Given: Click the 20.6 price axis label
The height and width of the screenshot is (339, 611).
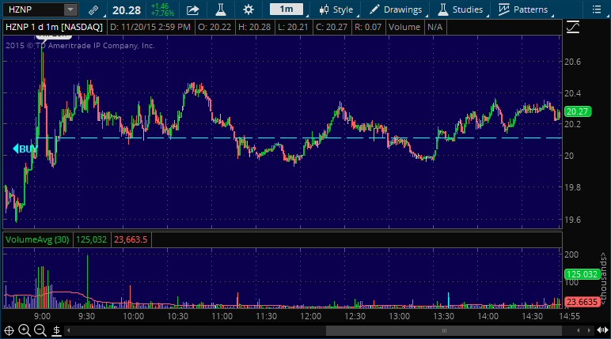Looking at the screenshot, I should coord(572,62).
